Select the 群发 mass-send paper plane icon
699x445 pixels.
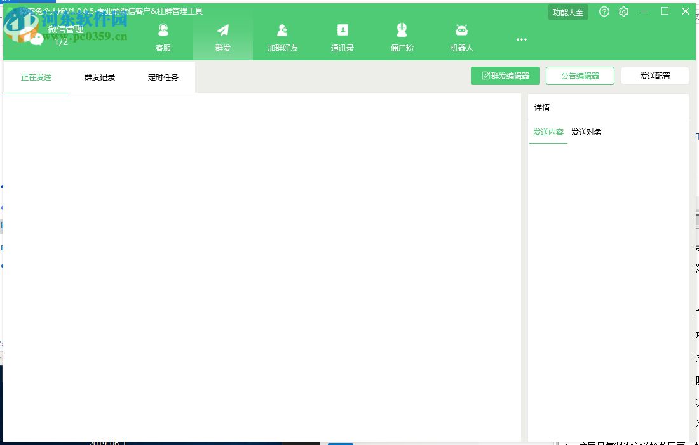pyautogui.click(x=222, y=30)
